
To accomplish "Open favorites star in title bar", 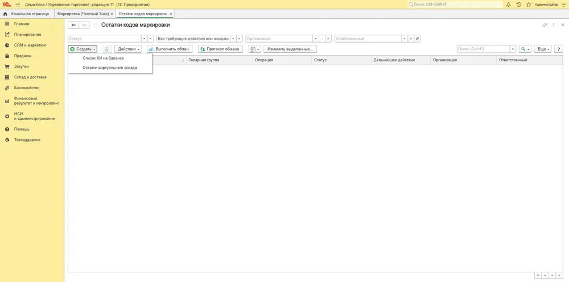I will (x=529, y=5).
